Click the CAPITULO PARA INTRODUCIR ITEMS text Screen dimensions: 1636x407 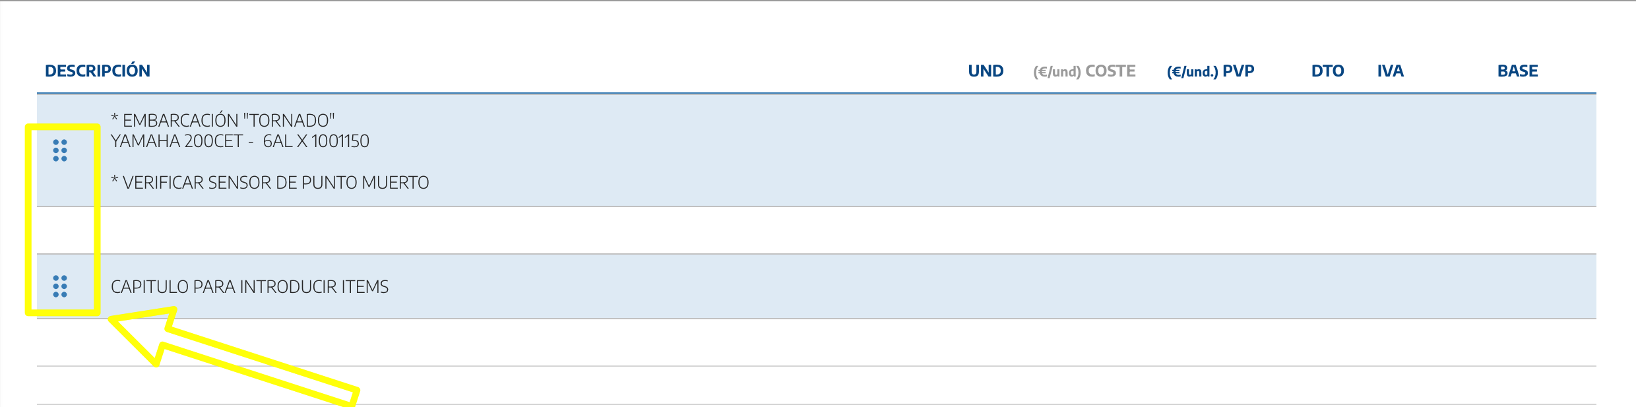[249, 287]
